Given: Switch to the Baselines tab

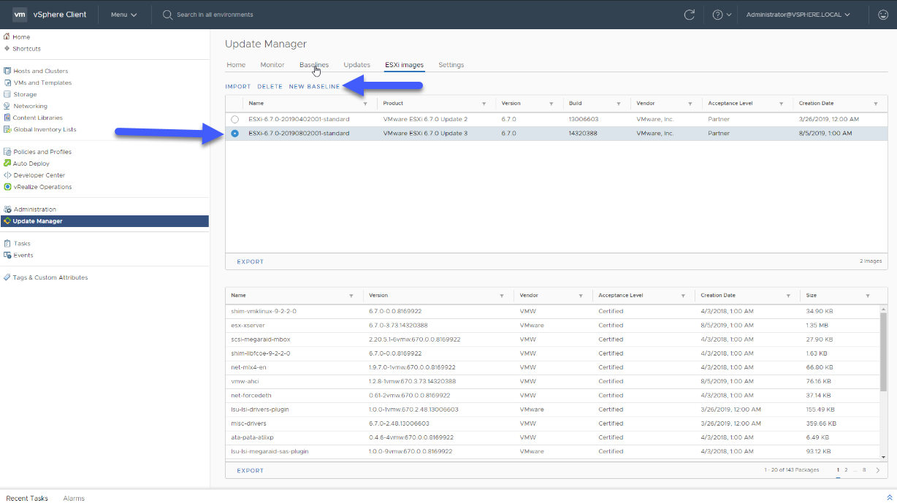Looking at the screenshot, I should point(314,65).
